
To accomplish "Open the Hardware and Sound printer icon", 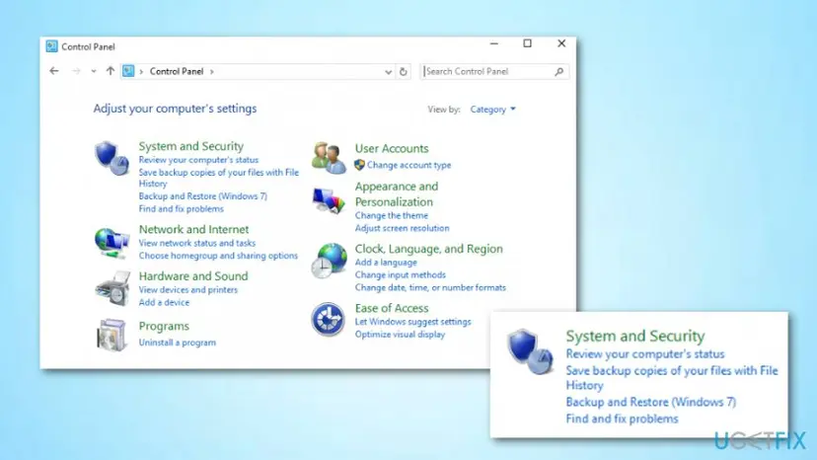I will coord(113,288).
